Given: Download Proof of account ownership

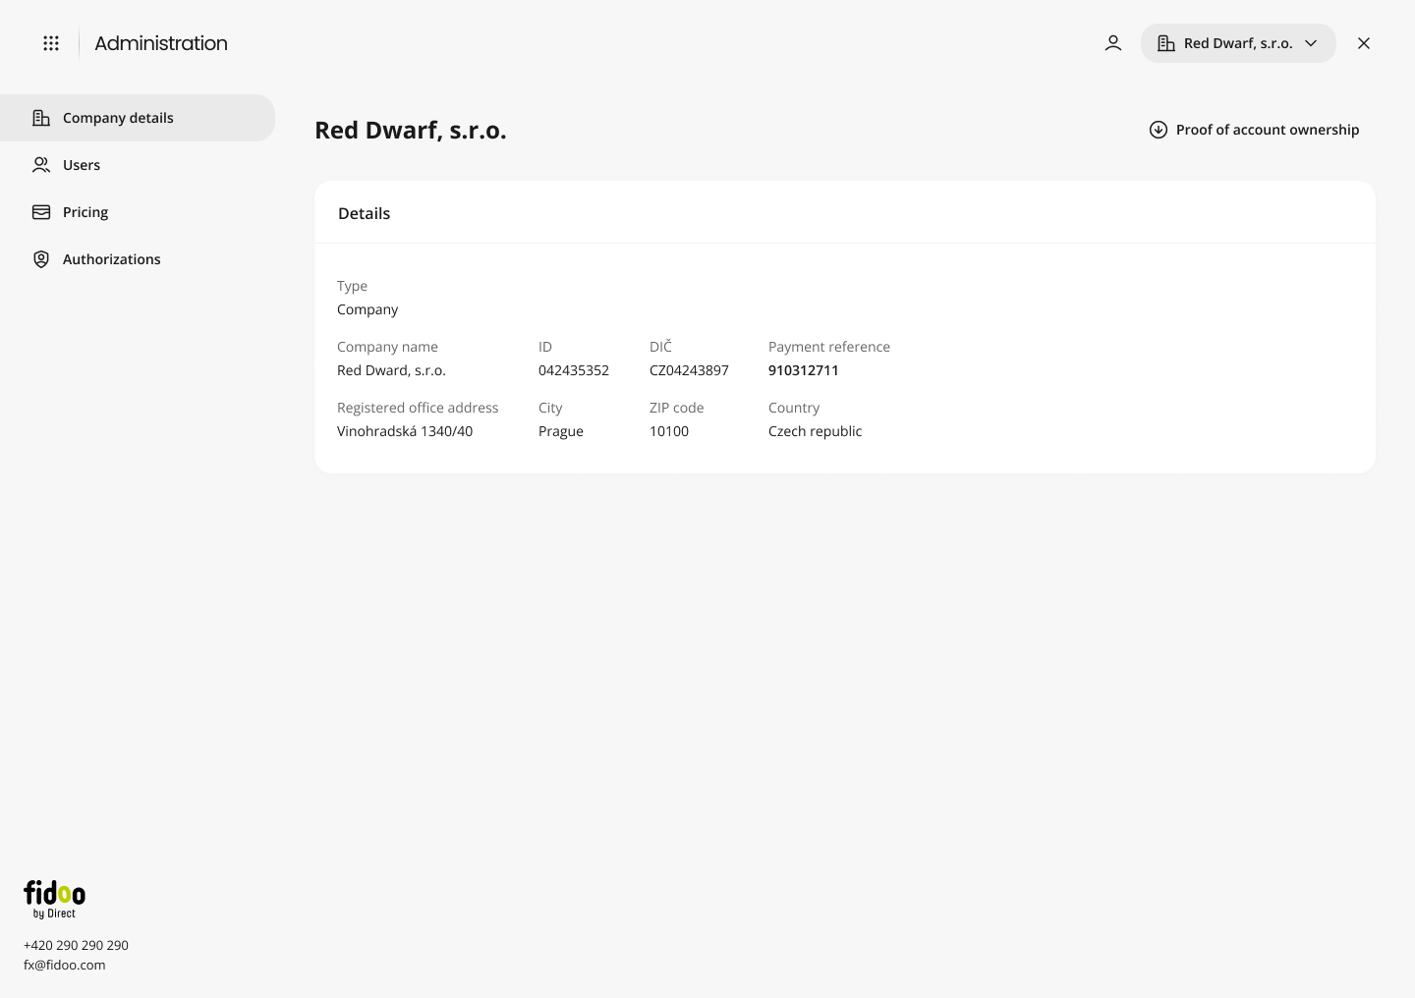Looking at the screenshot, I should click(x=1255, y=130).
